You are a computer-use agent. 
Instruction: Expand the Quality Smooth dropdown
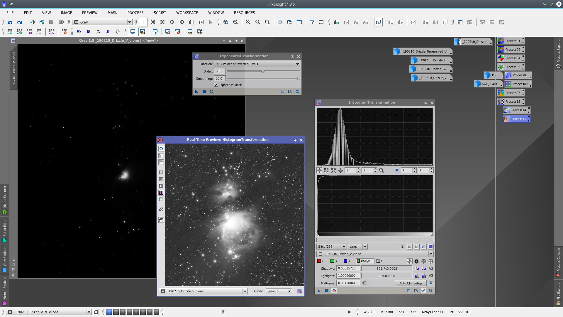point(279,291)
